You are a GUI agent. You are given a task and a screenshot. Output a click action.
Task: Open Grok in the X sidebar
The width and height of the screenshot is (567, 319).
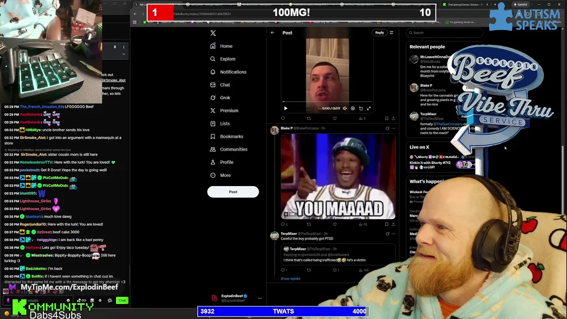pyautogui.click(x=220, y=97)
